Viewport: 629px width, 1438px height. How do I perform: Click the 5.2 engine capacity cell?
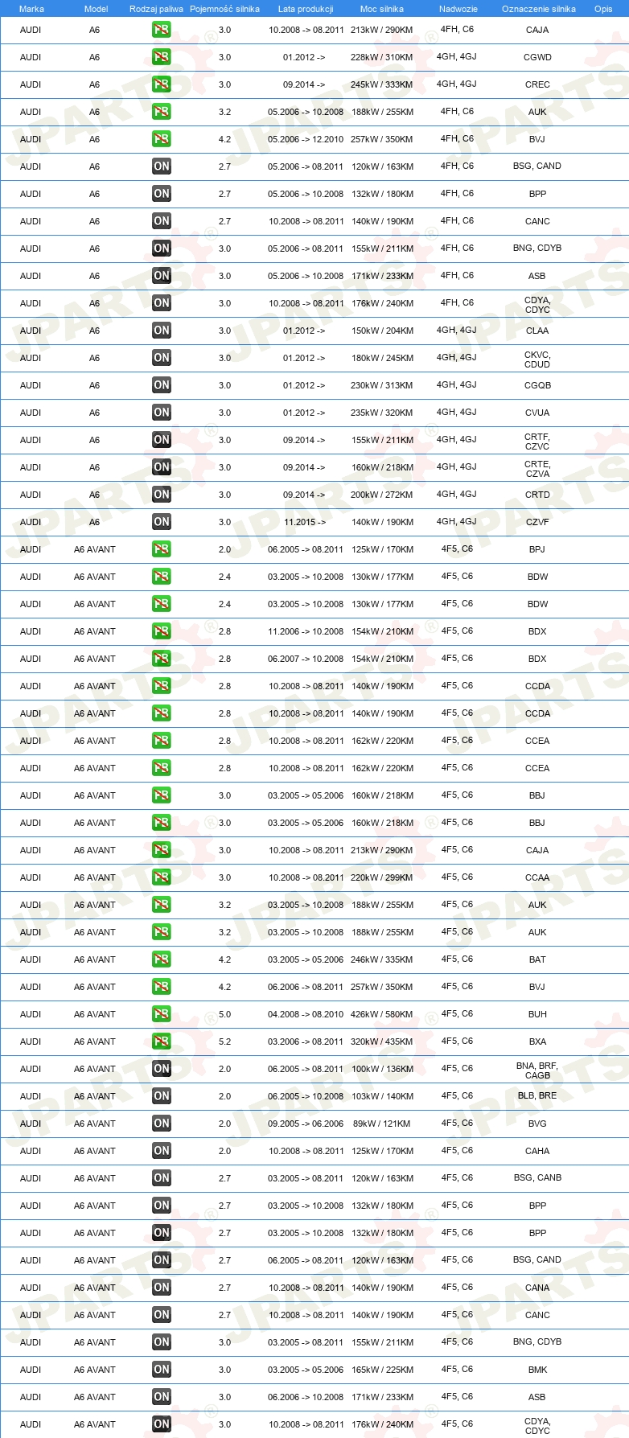pyautogui.click(x=224, y=1042)
